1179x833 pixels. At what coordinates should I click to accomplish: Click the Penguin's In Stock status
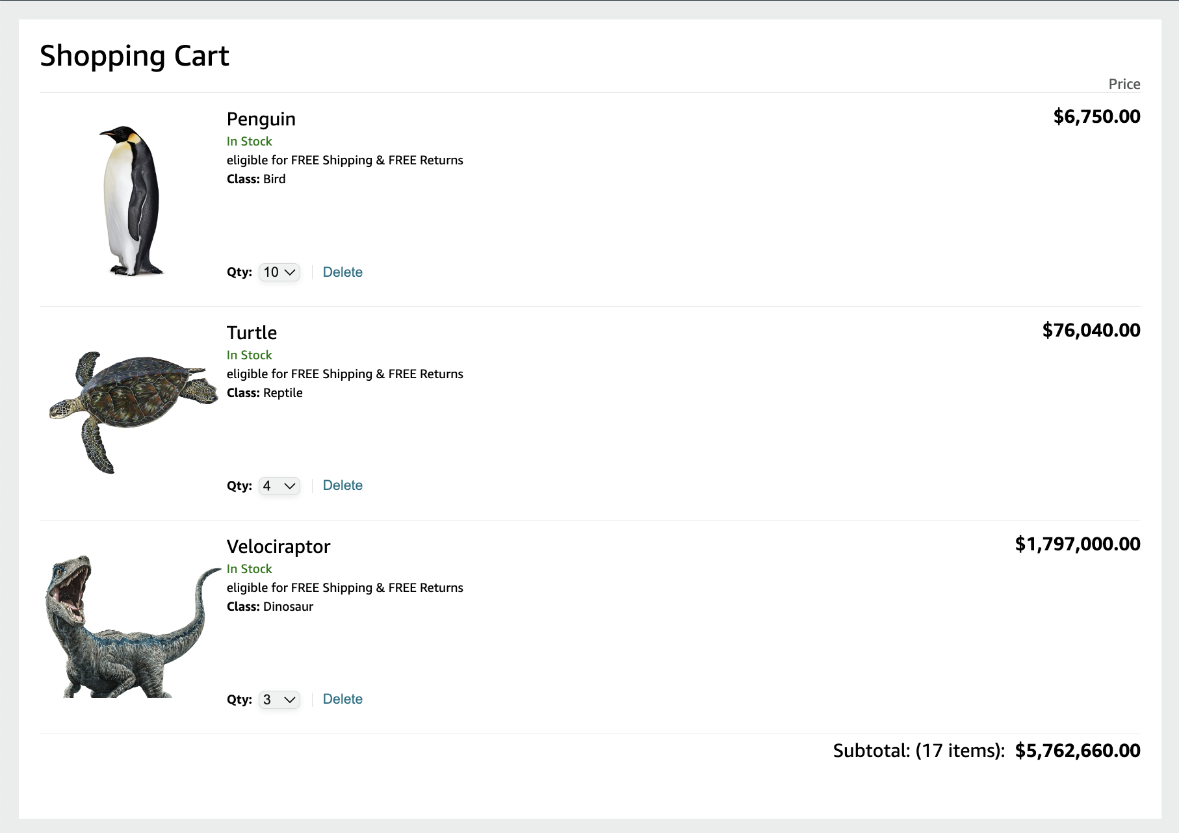pos(249,142)
